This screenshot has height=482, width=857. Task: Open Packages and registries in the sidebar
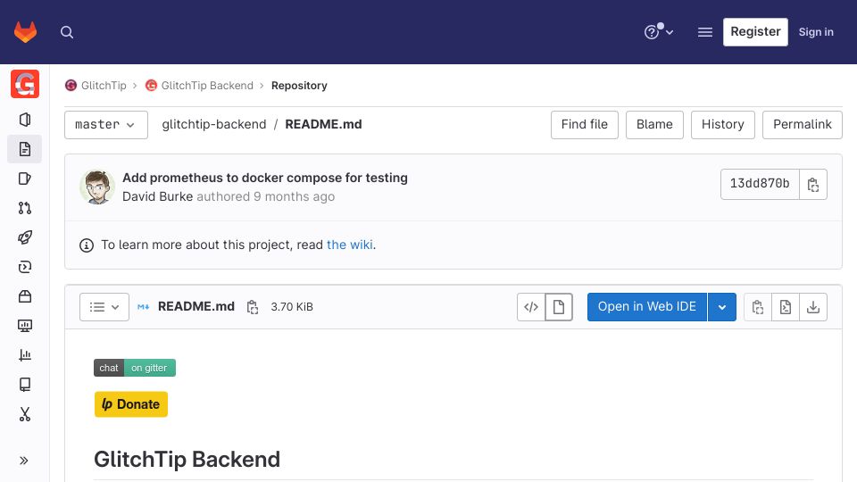pos(25,296)
